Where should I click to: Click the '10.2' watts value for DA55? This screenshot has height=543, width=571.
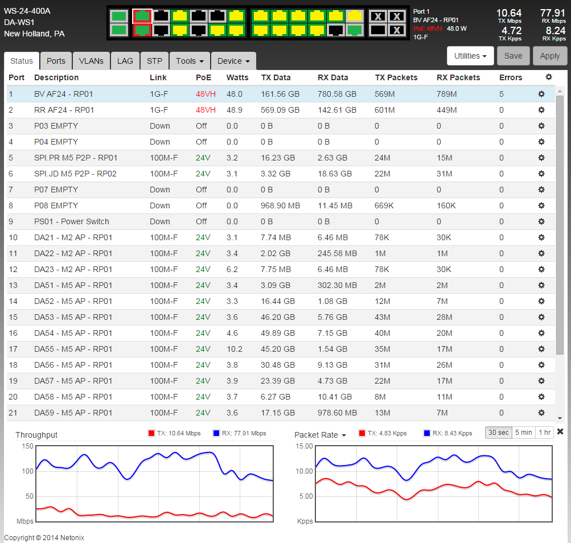click(234, 349)
